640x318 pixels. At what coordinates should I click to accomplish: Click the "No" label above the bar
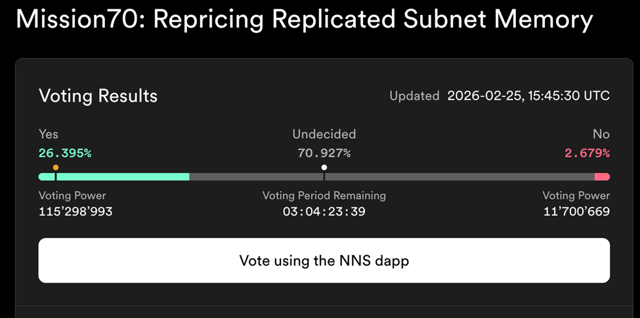tap(601, 134)
